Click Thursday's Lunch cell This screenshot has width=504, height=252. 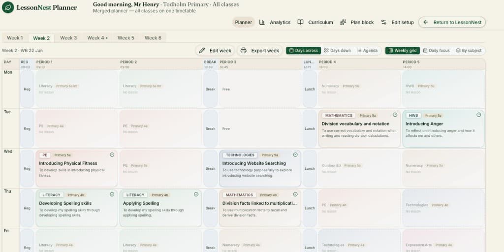(x=310, y=208)
